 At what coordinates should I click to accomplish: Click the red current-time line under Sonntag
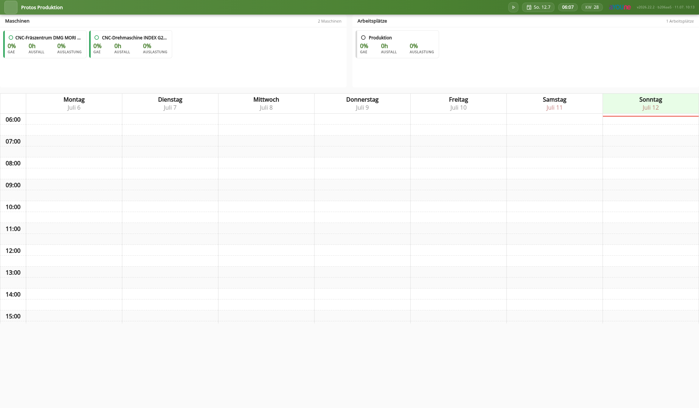tap(651, 116)
